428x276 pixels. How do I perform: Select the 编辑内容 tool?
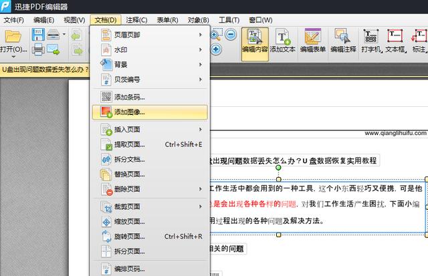(255, 44)
